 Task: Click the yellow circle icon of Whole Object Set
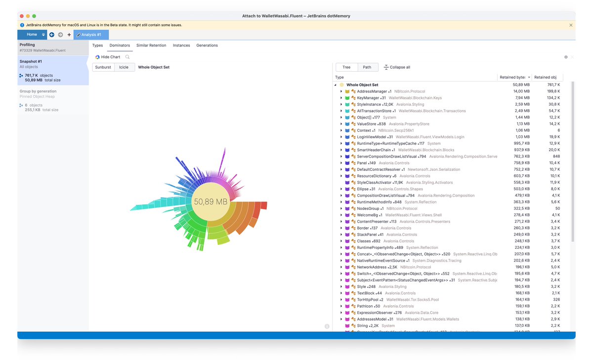tap(341, 85)
